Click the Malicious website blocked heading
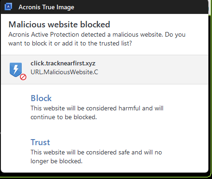 (59, 25)
